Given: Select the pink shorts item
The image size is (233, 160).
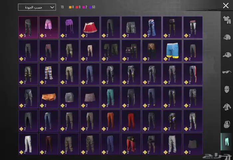Looking at the screenshot, I should [x=49, y=27].
